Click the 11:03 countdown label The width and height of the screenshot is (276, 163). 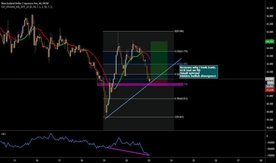click(x=270, y=83)
